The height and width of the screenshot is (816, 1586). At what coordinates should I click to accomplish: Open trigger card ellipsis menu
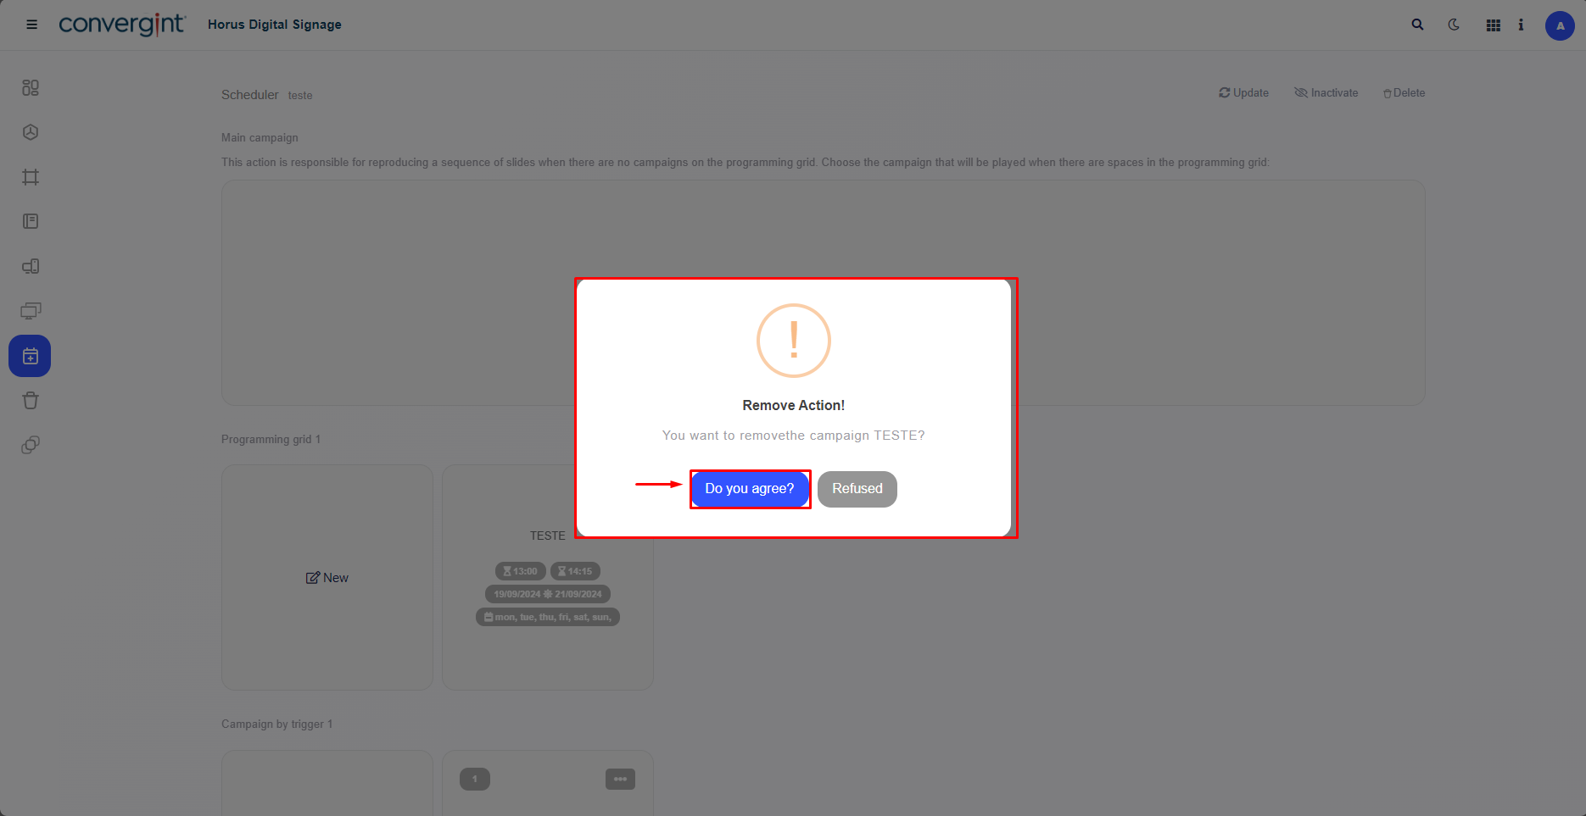click(620, 780)
